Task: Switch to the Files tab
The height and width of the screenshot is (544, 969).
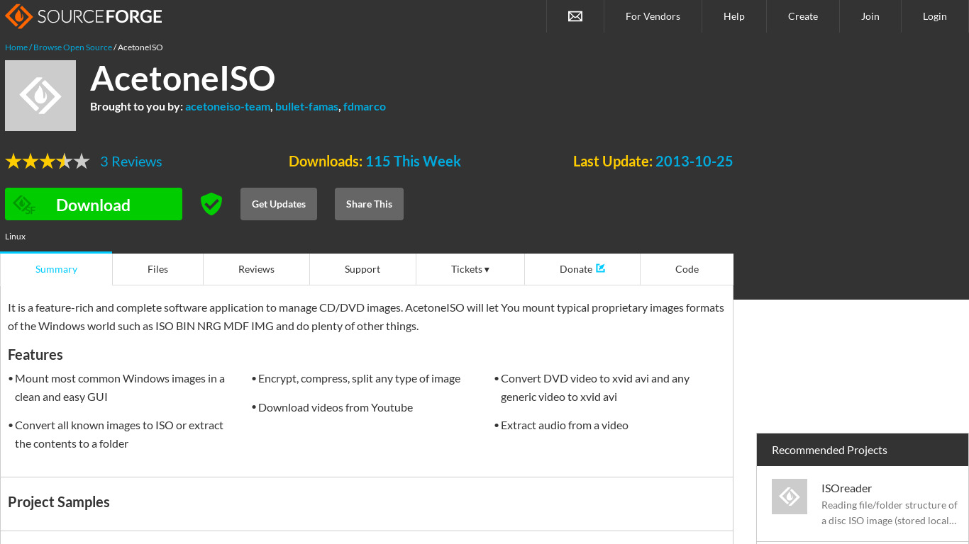Action: [157, 269]
